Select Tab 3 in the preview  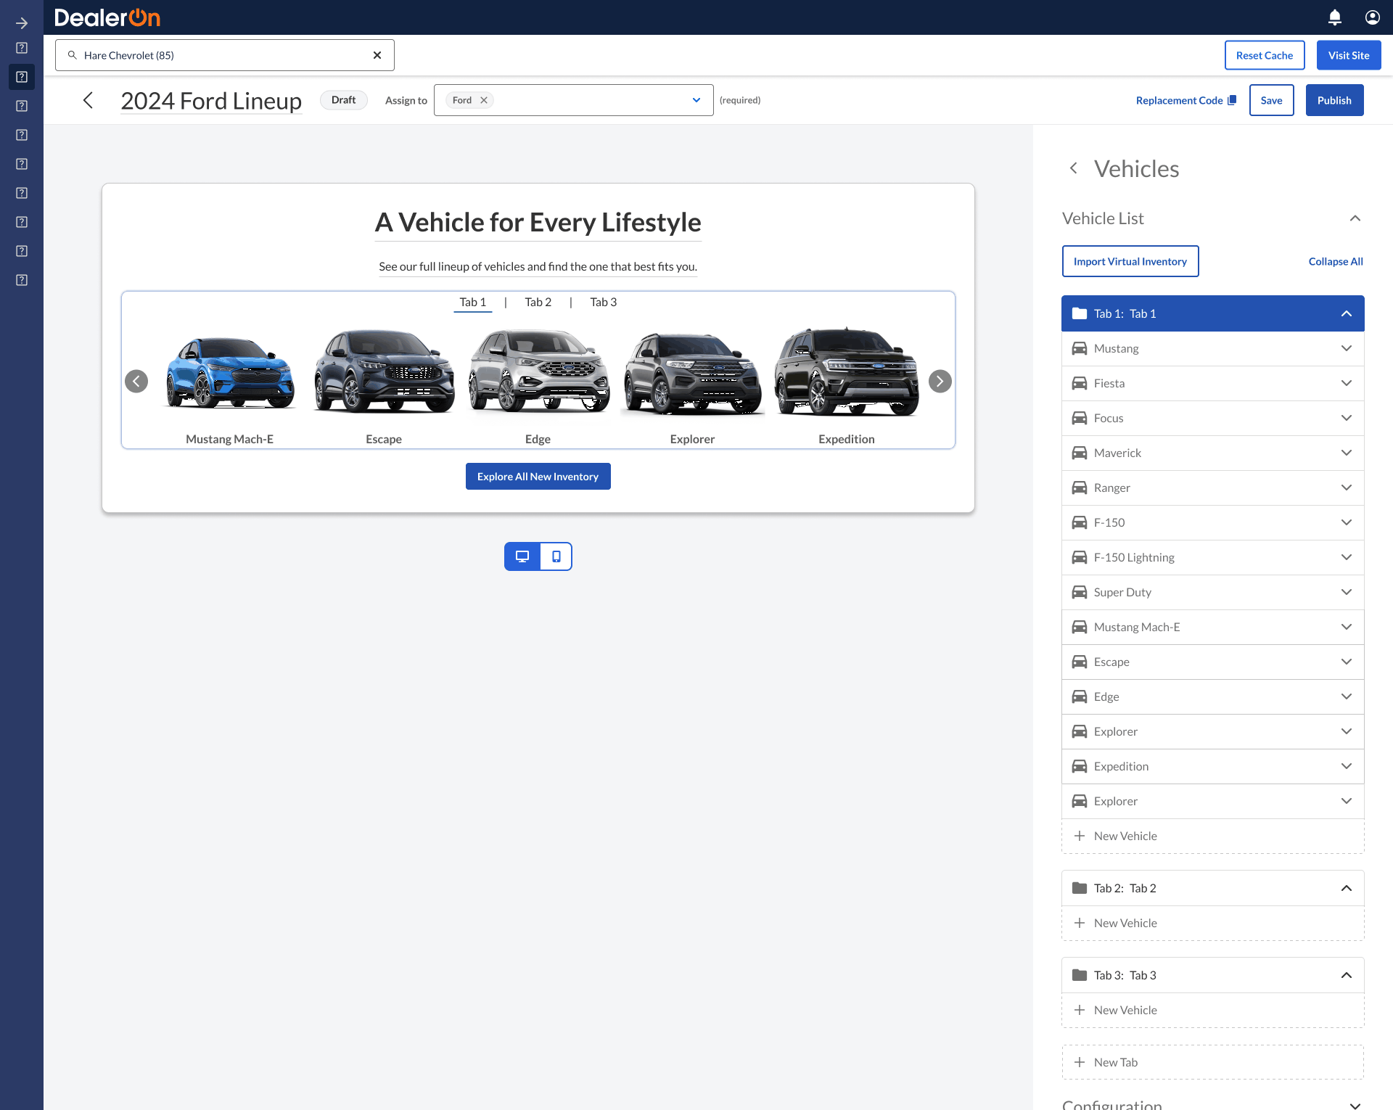604,302
